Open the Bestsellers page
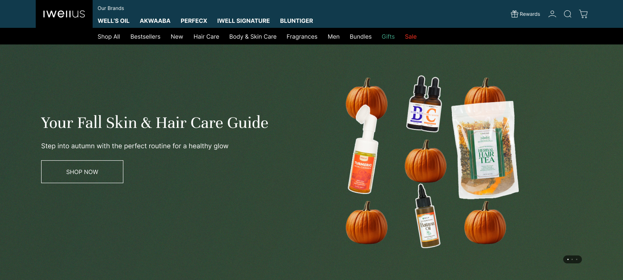The height and width of the screenshot is (280, 623). 145,37
